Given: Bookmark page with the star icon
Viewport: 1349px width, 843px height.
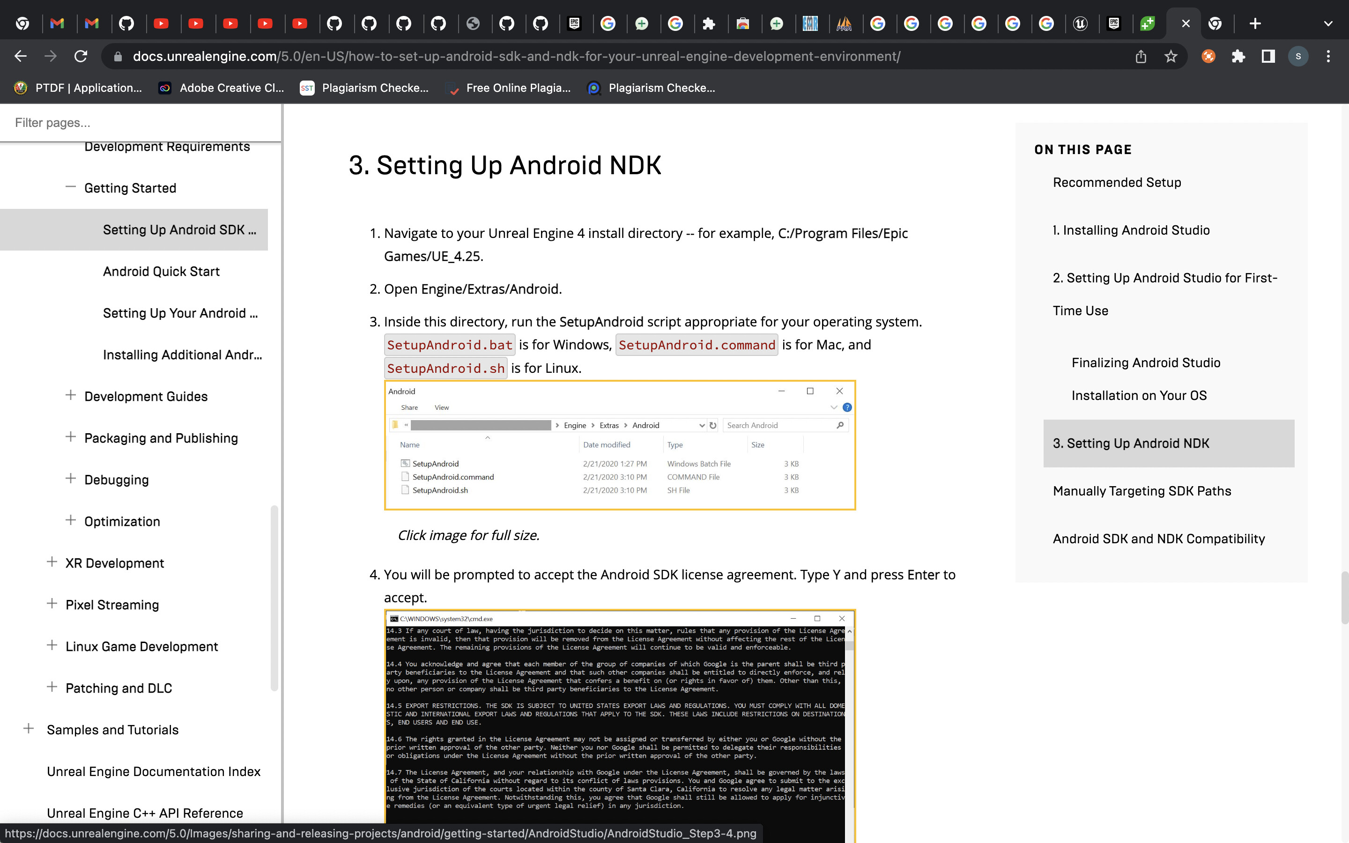Looking at the screenshot, I should pos(1171,56).
